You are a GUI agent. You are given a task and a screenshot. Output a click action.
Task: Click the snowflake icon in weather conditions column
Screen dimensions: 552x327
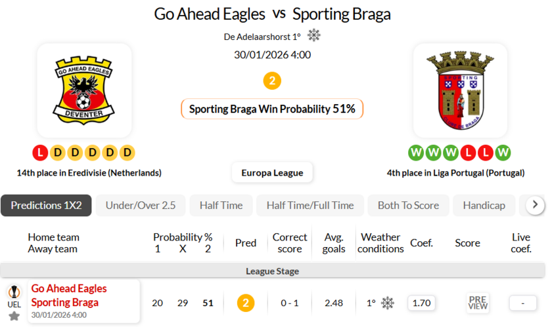pyautogui.click(x=388, y=303)
